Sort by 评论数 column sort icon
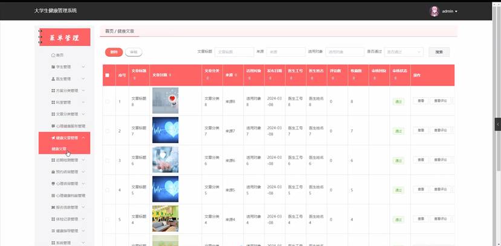This screenshot has width=501, height=246. tap(332, 78)
